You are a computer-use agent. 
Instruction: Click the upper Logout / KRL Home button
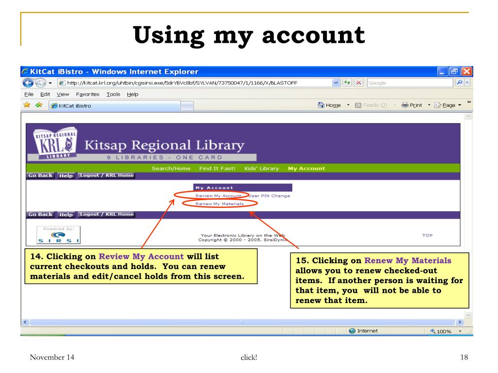click(x=107, y=175)
